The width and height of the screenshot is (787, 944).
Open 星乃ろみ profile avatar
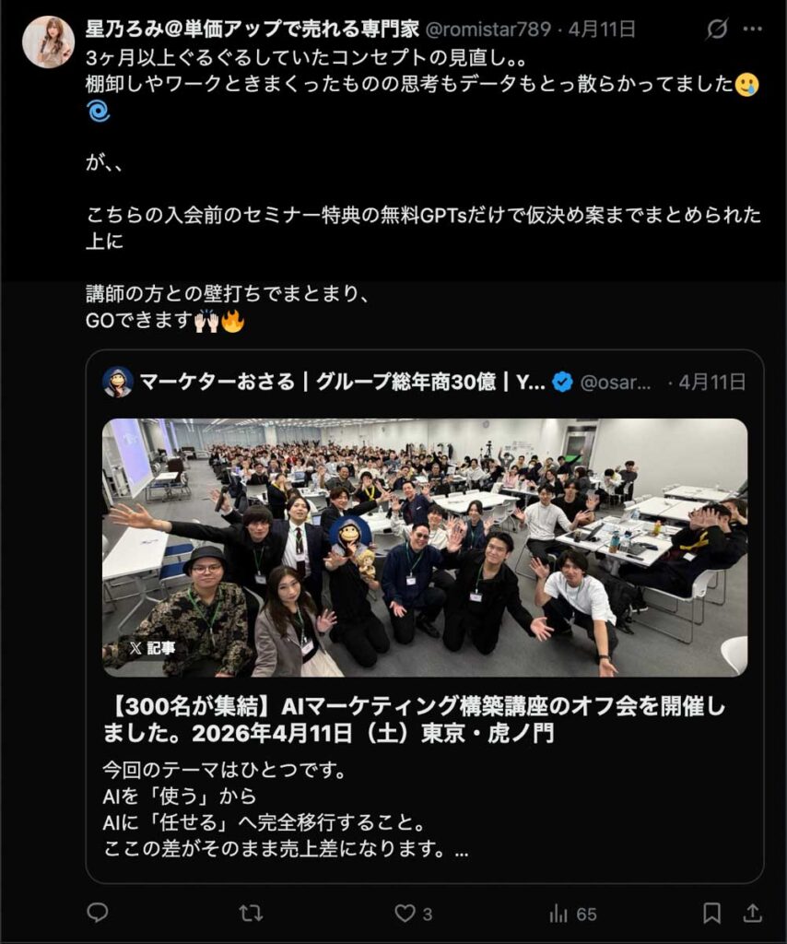tap(48, 41)
